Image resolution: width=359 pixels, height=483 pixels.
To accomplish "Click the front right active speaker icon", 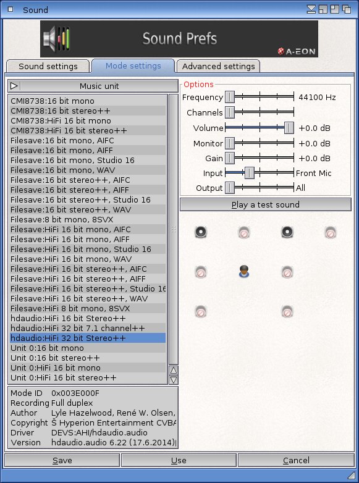I will [287, 232].
